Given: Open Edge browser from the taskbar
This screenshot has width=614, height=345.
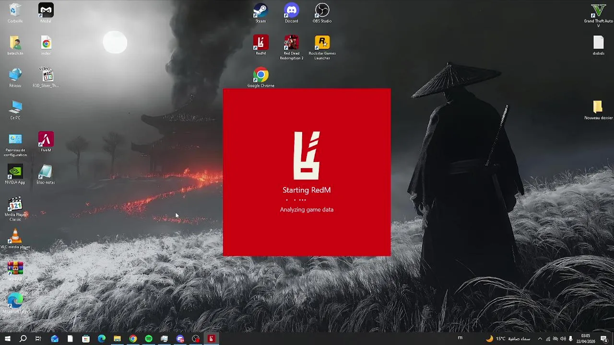Looking at the screenshot, I should [102, 339].
